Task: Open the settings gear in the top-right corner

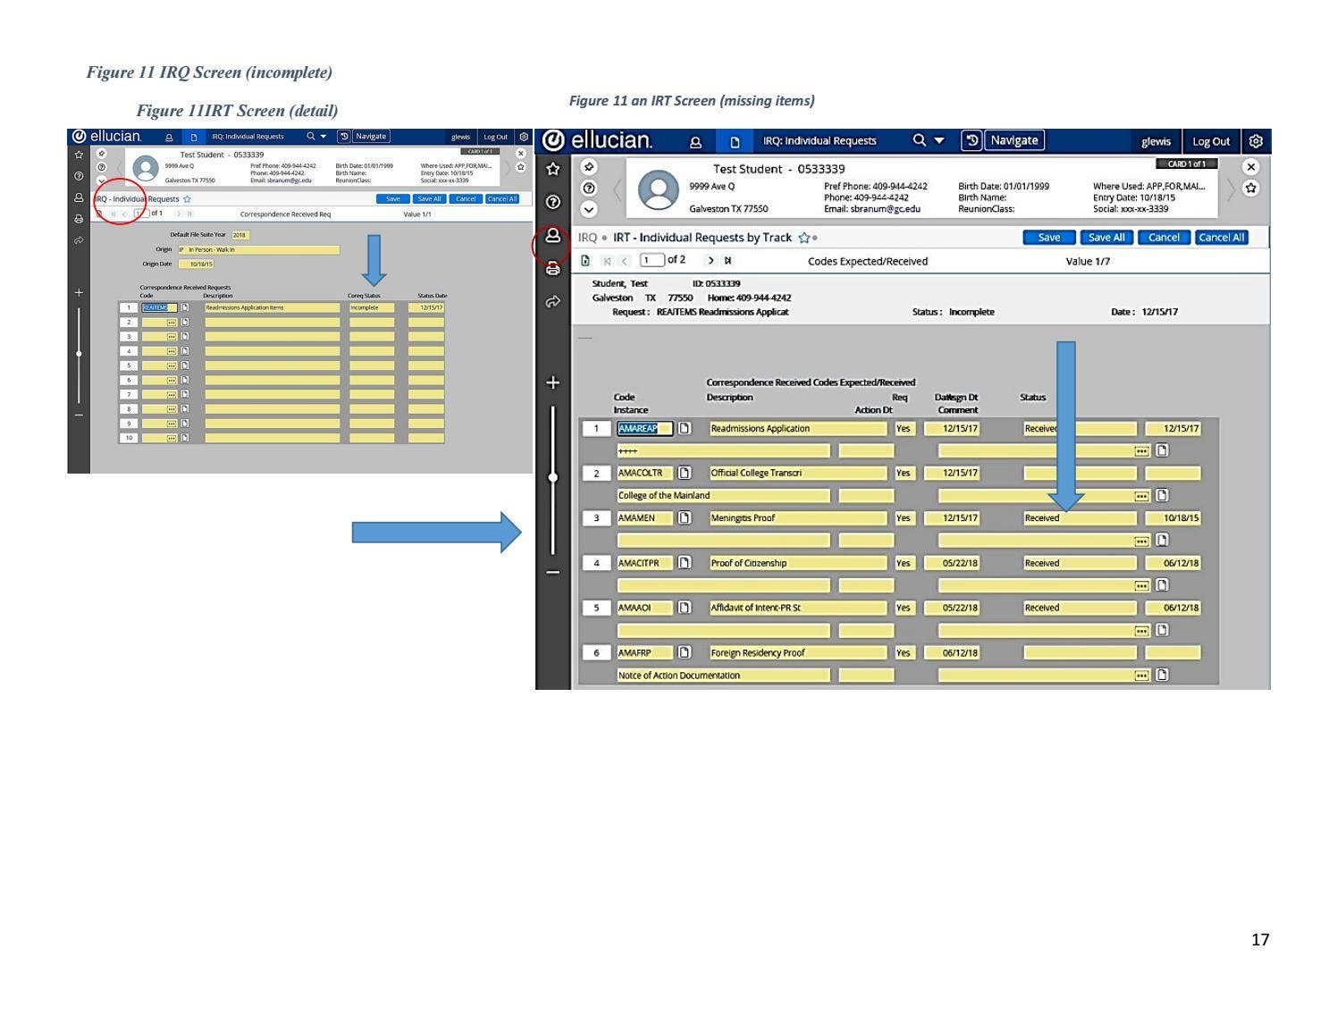Action: point(1257,141)
